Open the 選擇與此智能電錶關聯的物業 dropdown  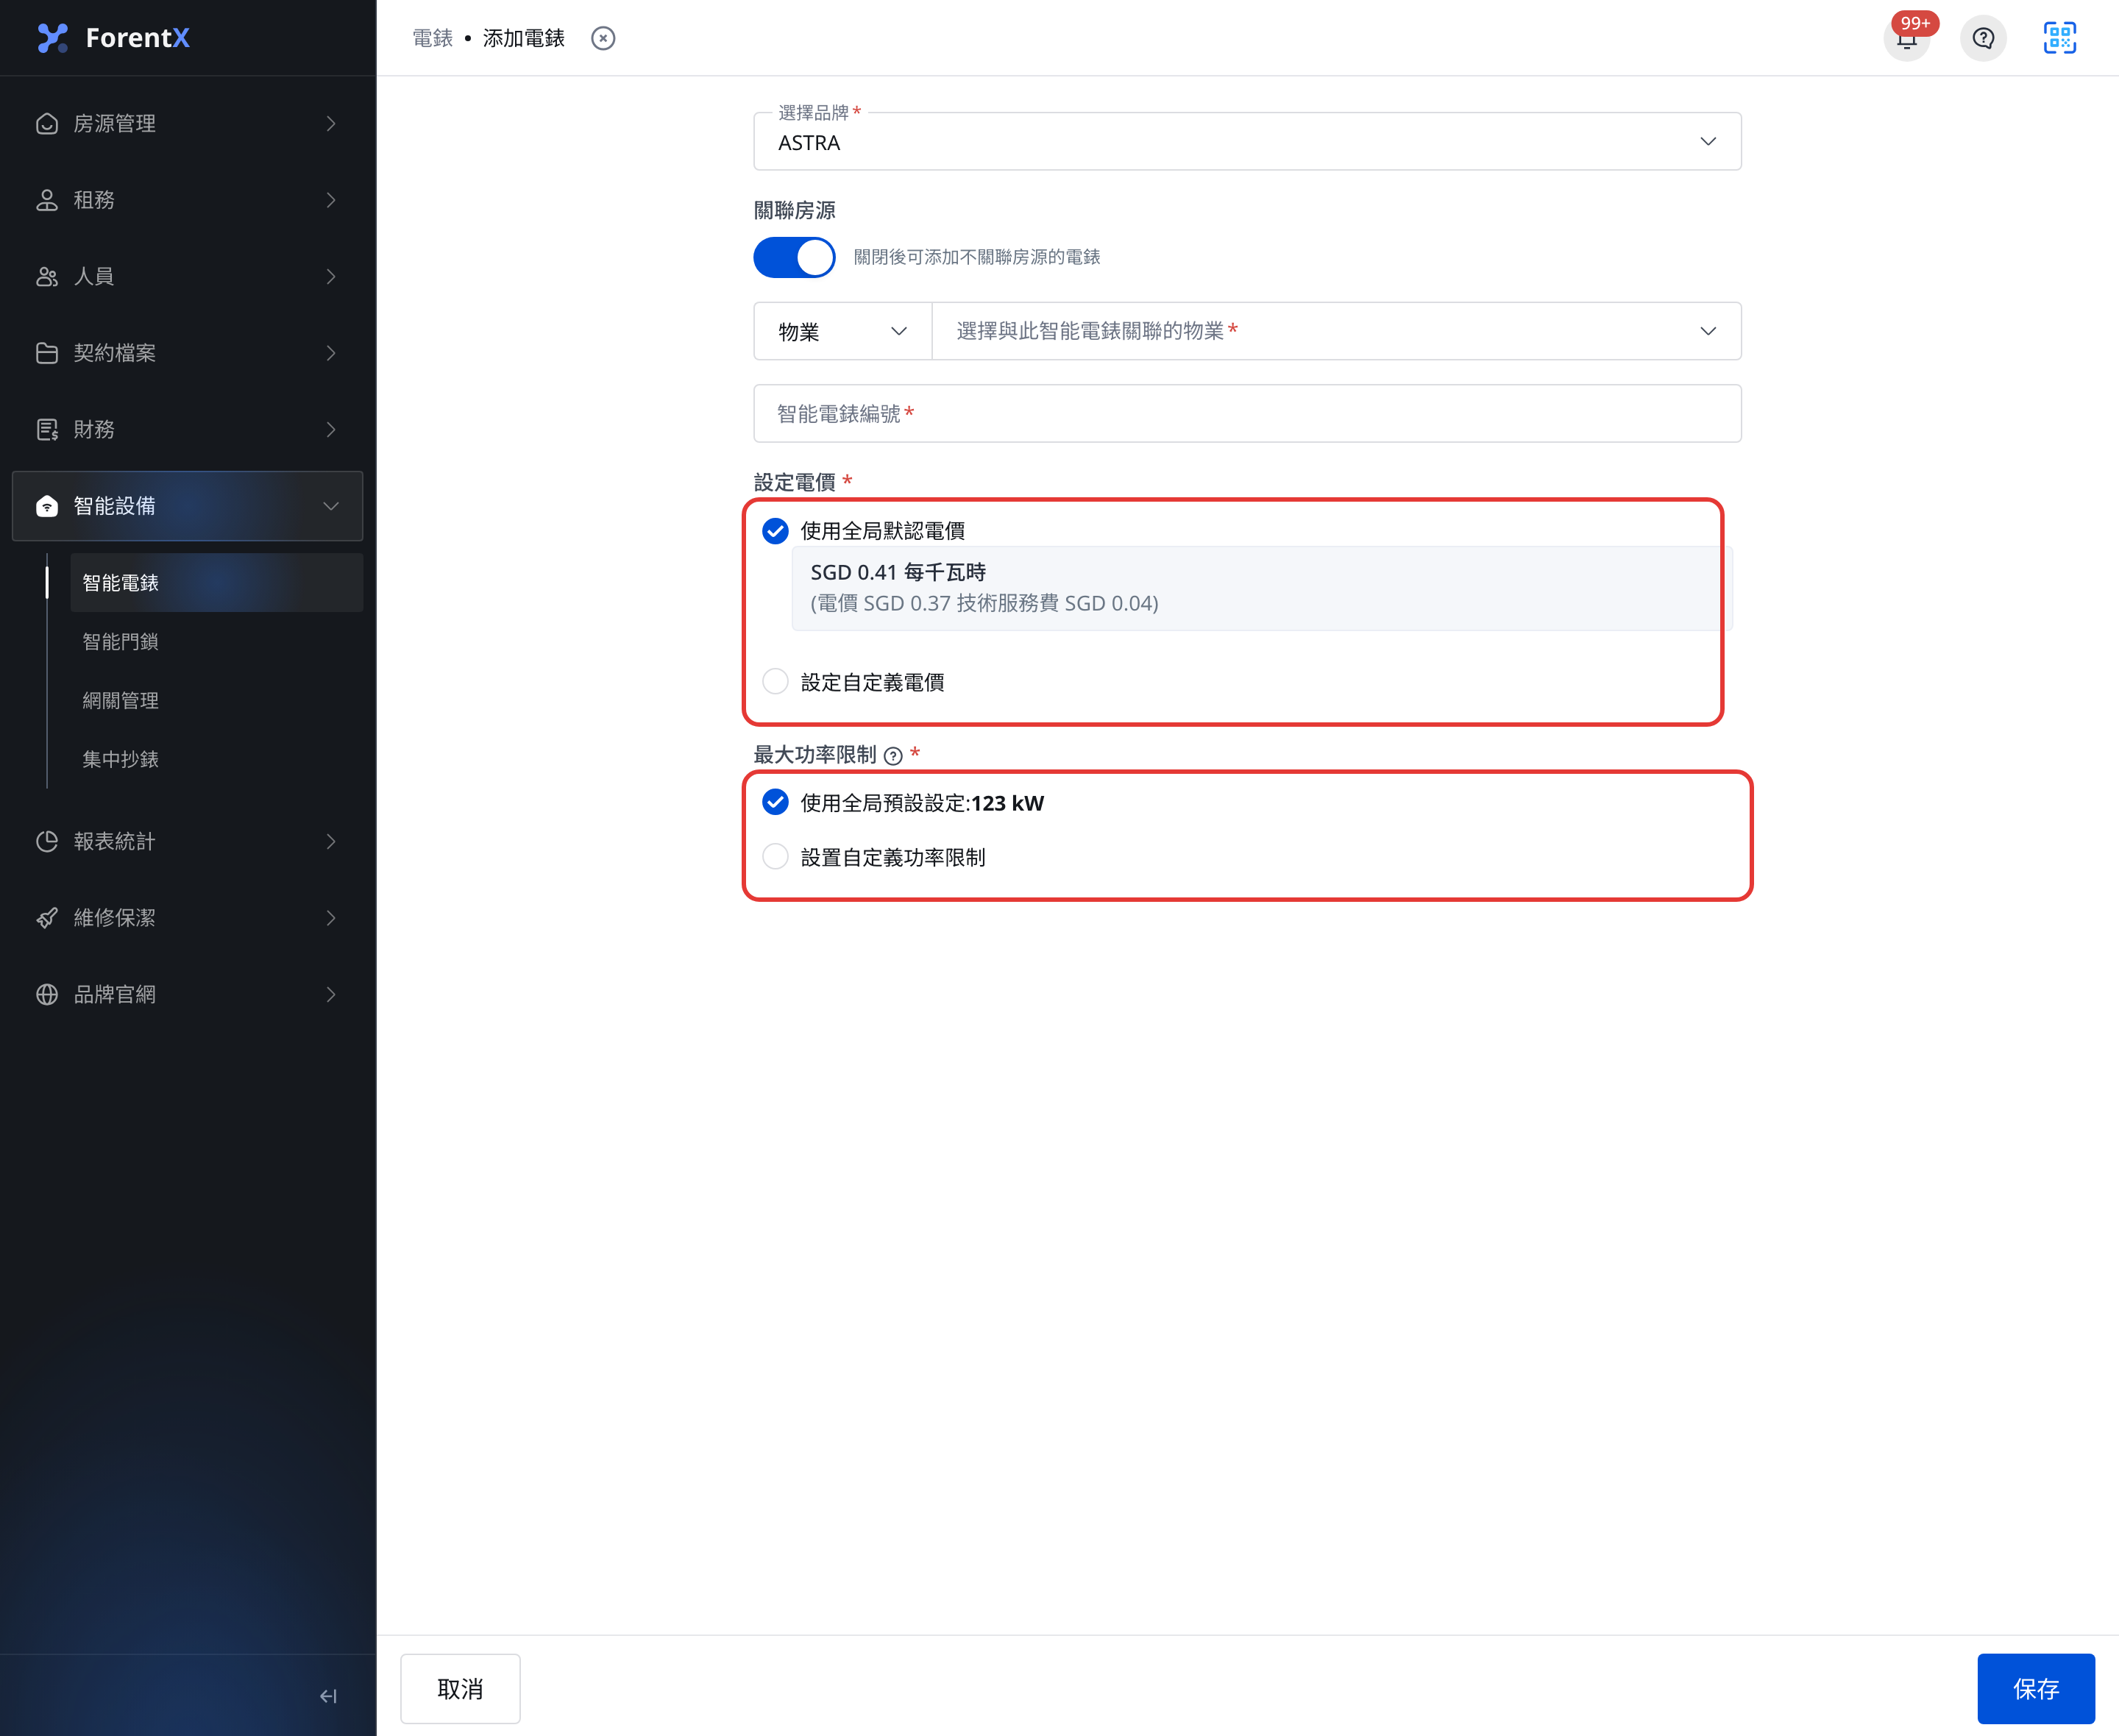click(x=1336, y=331)
